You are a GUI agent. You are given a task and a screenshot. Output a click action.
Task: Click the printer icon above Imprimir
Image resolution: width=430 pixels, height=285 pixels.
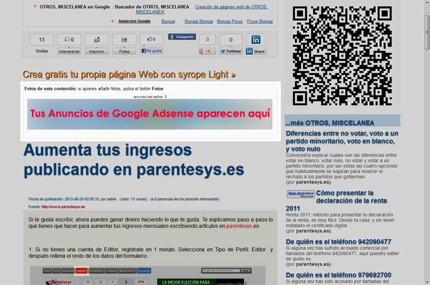pyautogui.click(x=96, y=39)
